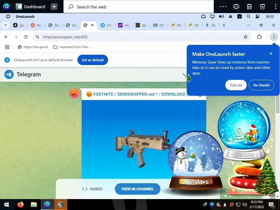Viewport: 280px width, 210px height.
Task: Click Set as default button
Action: coord(92,60)
